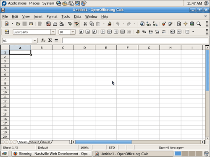
Task: Expand the Luxi Sans font name dropdown
Action: click(x=53, y=32)
